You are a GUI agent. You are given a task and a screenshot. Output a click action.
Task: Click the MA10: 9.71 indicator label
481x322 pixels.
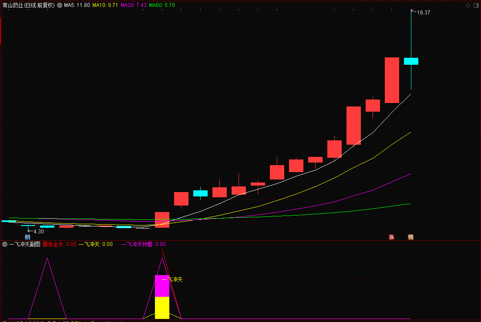(x=105, y=5)
